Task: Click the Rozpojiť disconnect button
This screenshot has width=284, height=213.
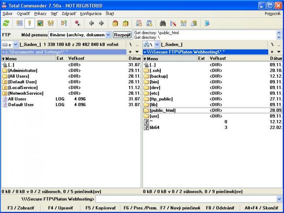Action: pyautogui.click(x=122, y=35)
